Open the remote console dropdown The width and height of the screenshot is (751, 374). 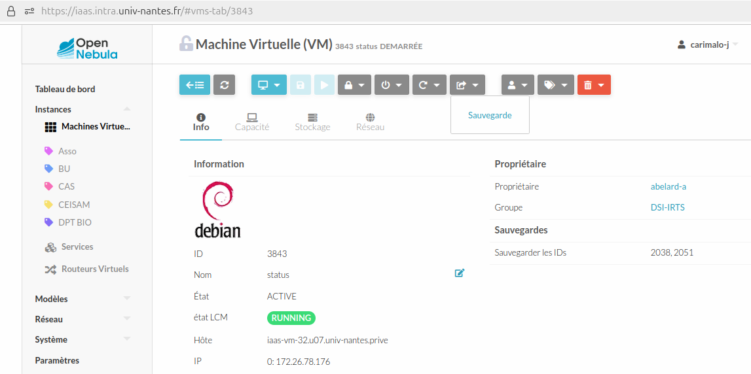coord(268,85)
